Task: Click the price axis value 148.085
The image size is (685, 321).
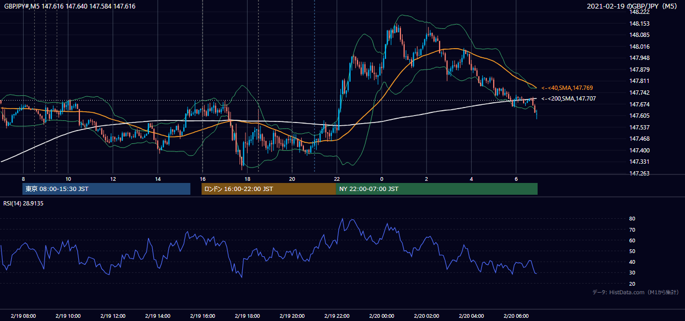Action: coord(639,35)
